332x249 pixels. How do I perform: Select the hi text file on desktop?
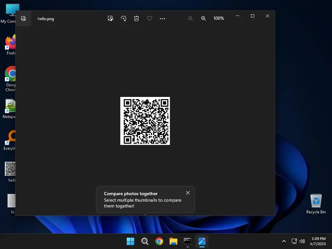(x=11, y=204)
